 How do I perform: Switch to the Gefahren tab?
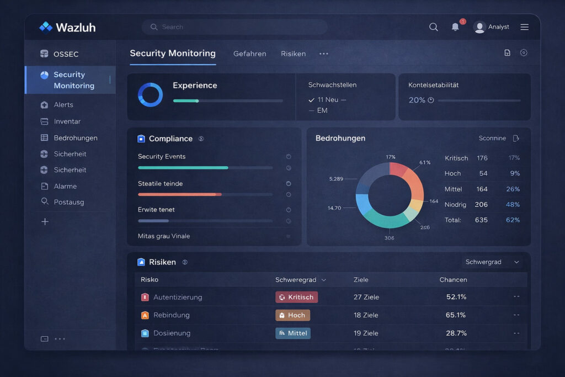[250, 54]
